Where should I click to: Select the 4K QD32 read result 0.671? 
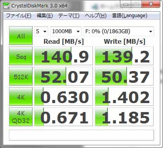63,117
